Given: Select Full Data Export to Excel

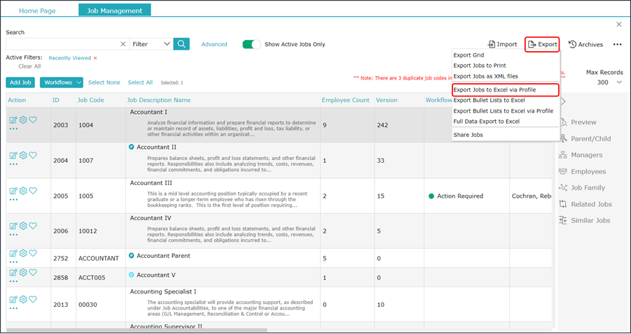Looking at the screenshot, I should [486, 121].
